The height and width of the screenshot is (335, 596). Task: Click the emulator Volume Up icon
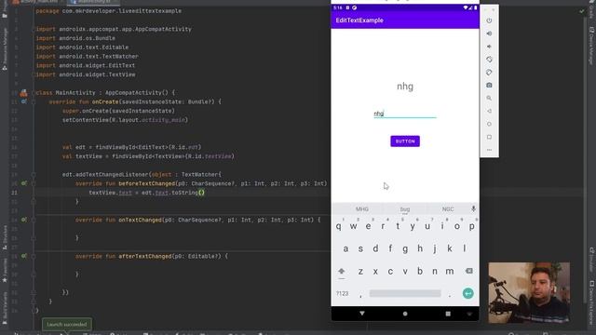pos(489,33)
